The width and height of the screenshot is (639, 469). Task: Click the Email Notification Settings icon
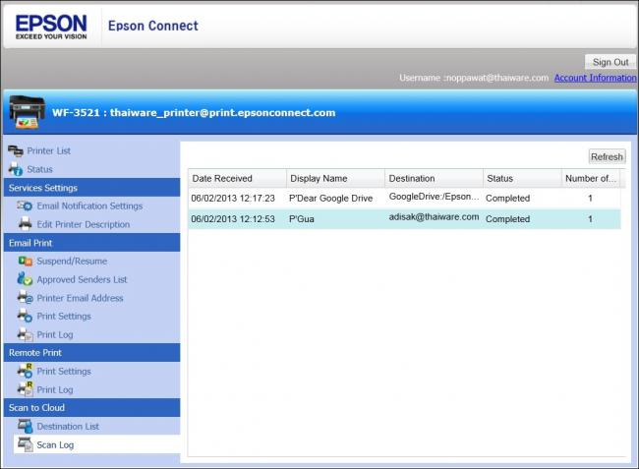tap(25, 205)
